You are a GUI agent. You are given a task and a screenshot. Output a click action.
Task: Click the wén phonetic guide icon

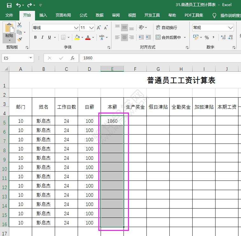click(x=102, y=37)
